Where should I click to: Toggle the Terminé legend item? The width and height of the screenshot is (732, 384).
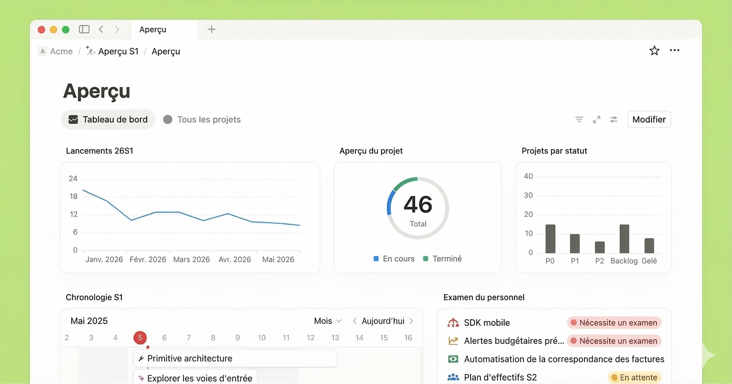point(442,259)
